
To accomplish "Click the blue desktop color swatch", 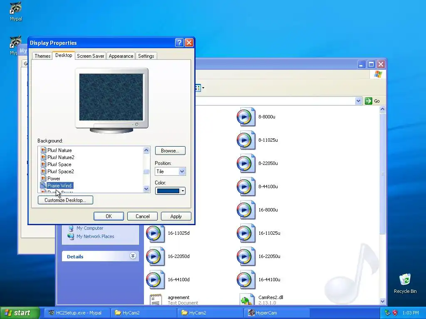I will pos(168,191).
